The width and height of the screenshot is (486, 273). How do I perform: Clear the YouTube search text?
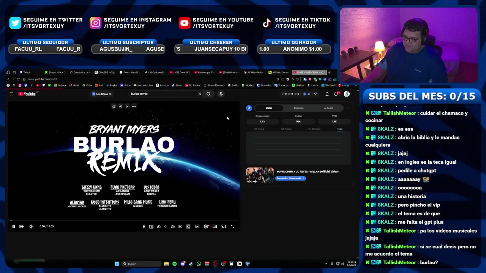click(x=199, y=94)
